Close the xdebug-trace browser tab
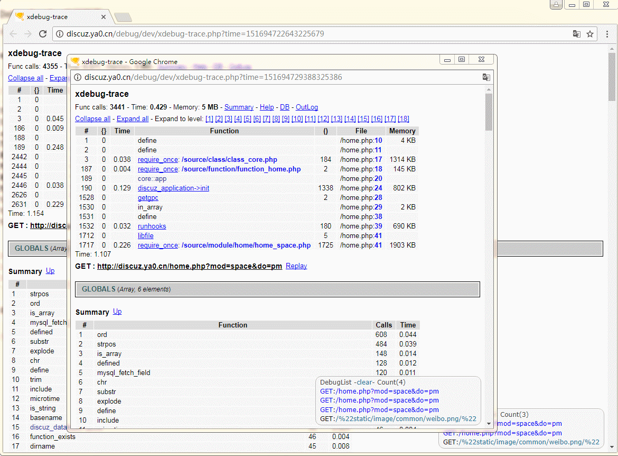Screen dimensions: 618x456 [103, 17]
